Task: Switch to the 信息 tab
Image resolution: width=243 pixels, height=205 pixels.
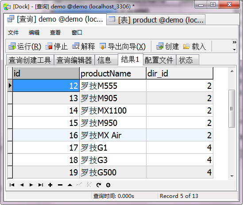Action: (106, 60)
